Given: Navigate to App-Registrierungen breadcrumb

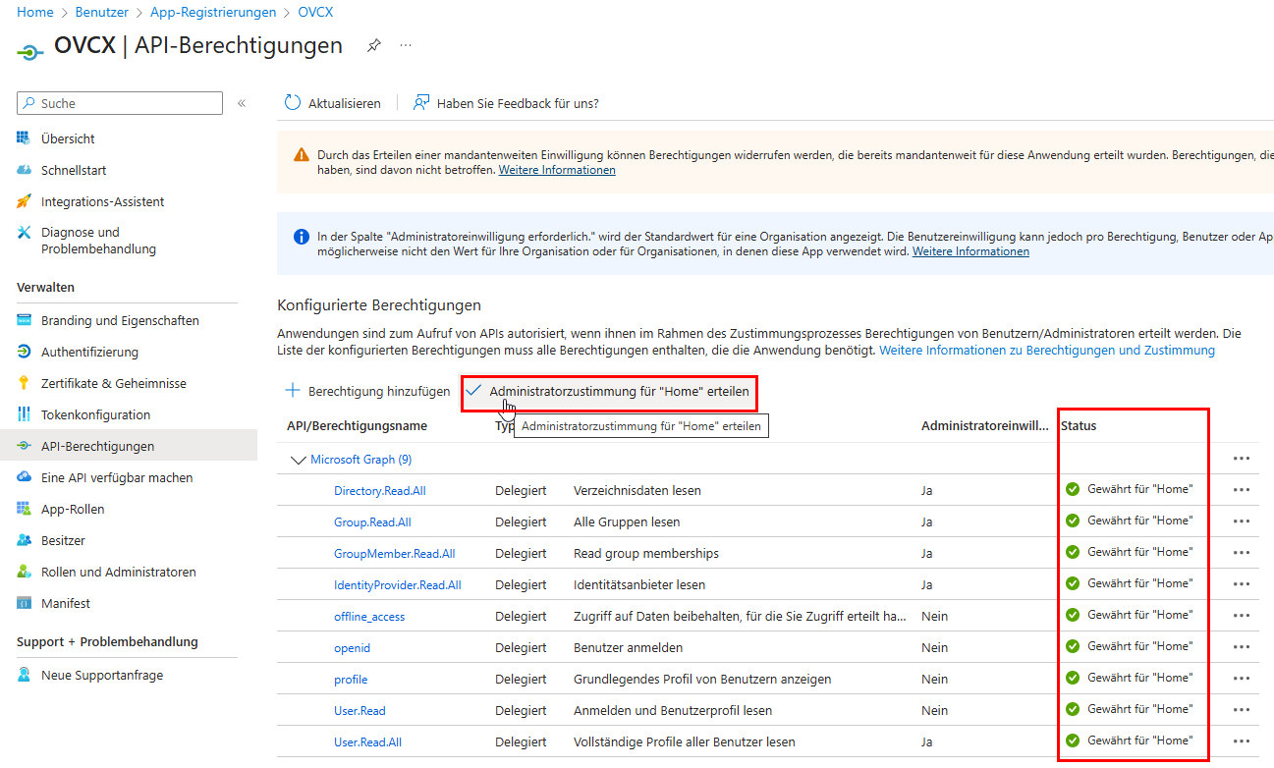Looking at the screenshot, I should (x=212, y=13).
